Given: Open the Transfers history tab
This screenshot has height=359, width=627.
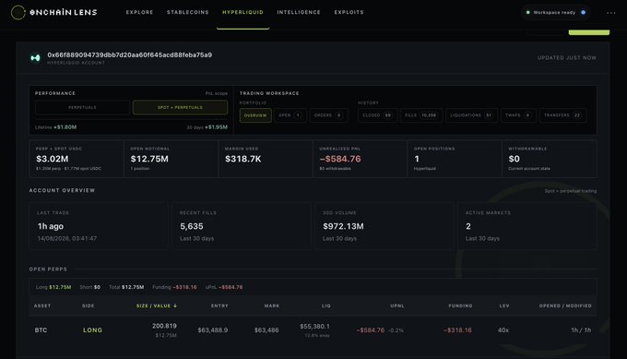Looking at the screenshot, I should [562, 115].
